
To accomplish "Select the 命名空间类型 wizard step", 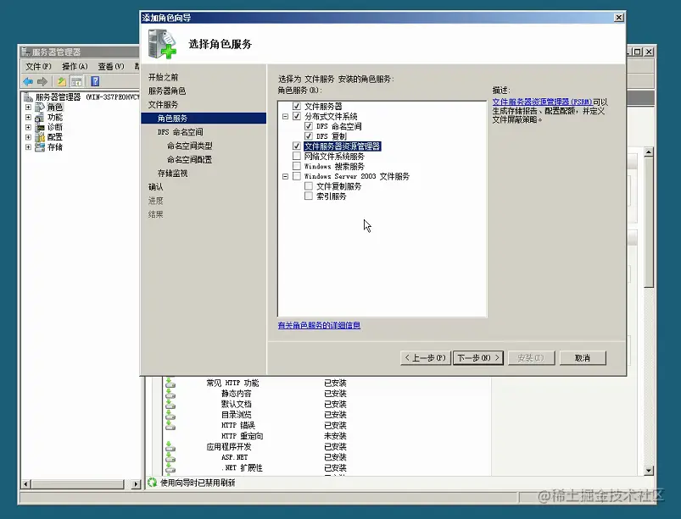I will pos(189,146).
